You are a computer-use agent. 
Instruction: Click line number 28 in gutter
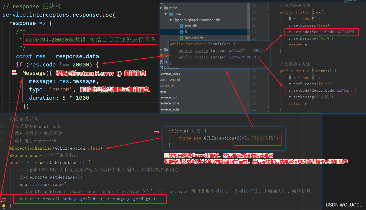point(254,6)
